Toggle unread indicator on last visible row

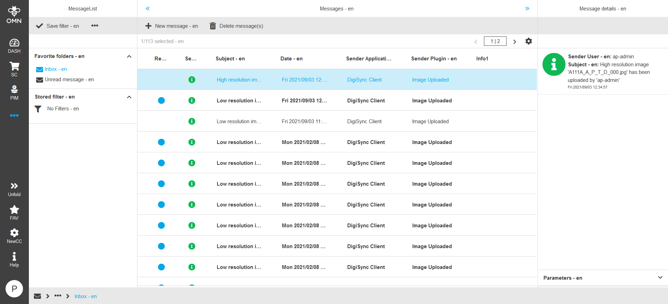click(x=161, y=267)
